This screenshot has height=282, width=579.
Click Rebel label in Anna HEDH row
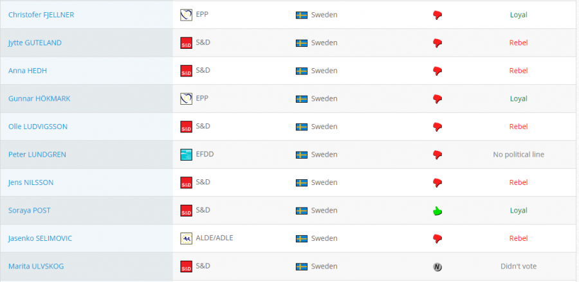[519, 71]
